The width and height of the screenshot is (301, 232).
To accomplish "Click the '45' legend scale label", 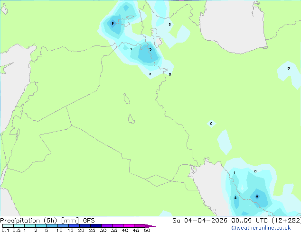I will [136, 230].
